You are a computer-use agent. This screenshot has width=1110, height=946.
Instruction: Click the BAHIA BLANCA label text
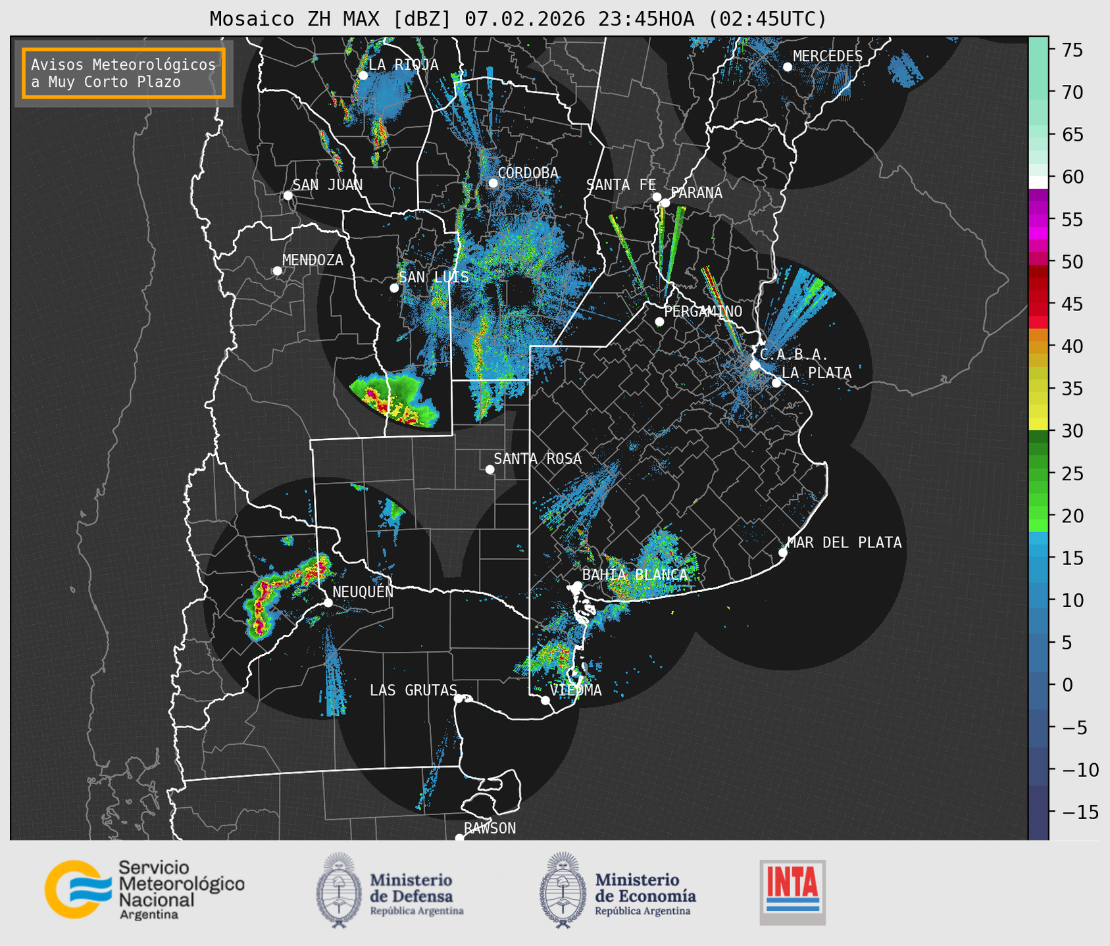pos(635,575)
